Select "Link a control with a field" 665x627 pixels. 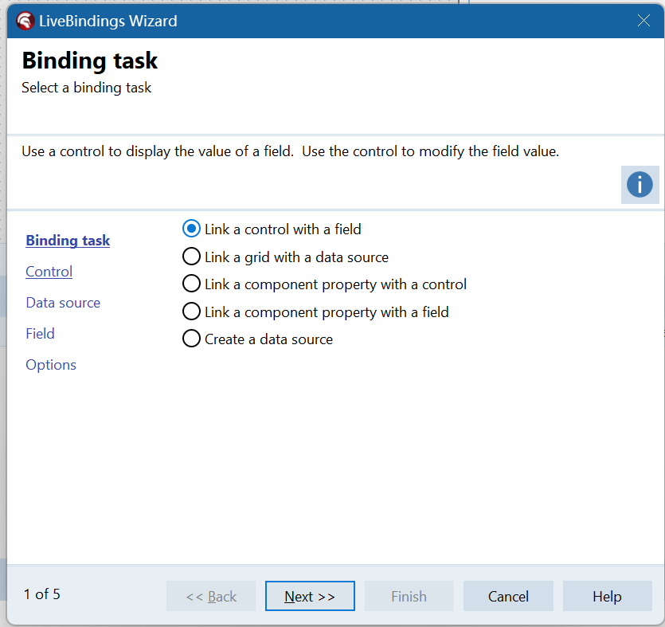pos(191,229)
